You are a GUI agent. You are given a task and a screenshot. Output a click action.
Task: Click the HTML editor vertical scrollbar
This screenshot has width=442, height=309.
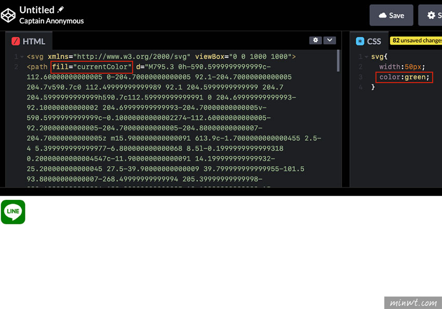pos(339,61)
